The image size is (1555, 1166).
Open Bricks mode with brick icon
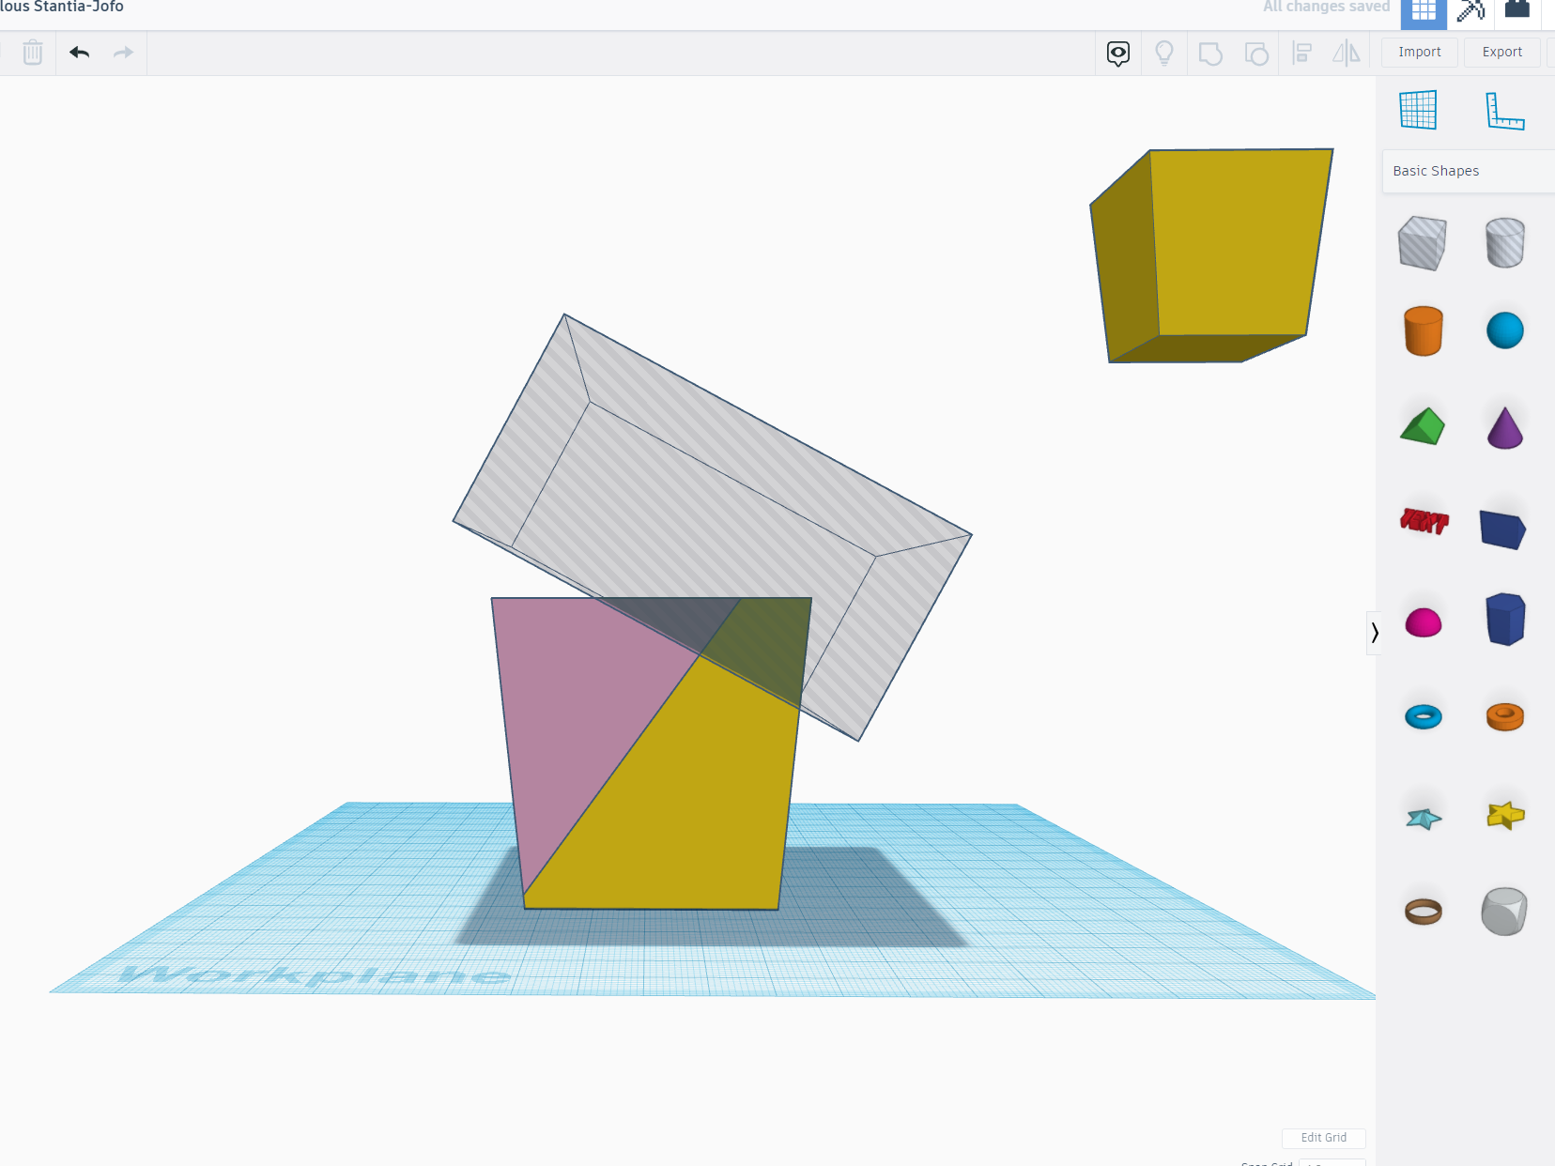1517,9
